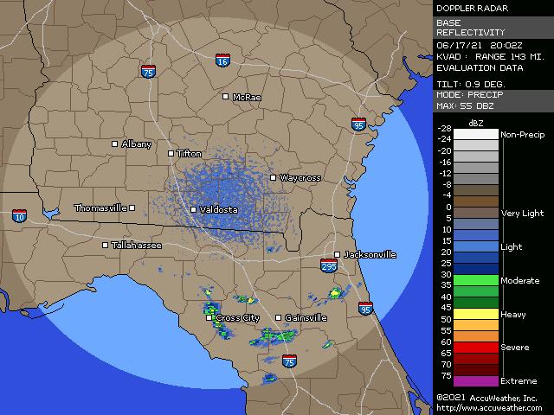Screen dimensions: 554x415
Task: Click the Interstate 16 highway shield
Action: pos(222,61)
